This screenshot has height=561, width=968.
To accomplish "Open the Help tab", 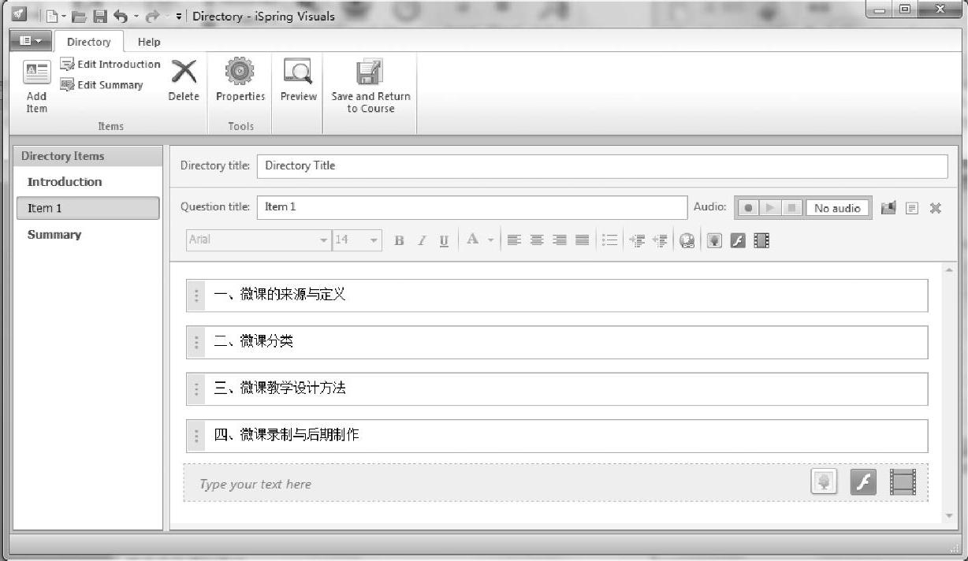I will 149,42.
